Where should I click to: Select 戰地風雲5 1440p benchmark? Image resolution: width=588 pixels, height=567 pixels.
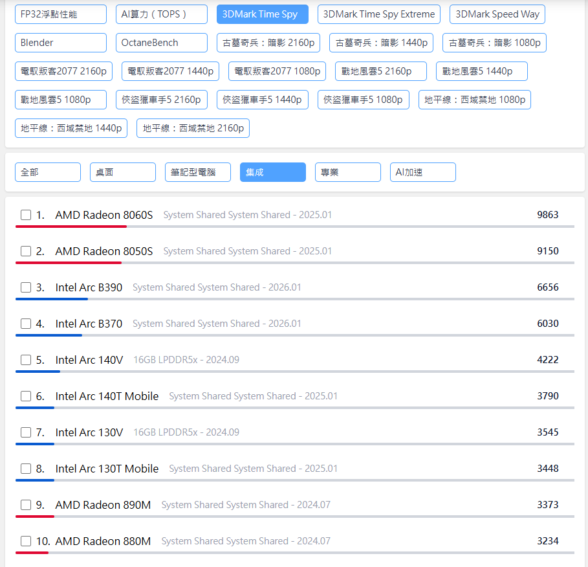(x=482, y=71)
